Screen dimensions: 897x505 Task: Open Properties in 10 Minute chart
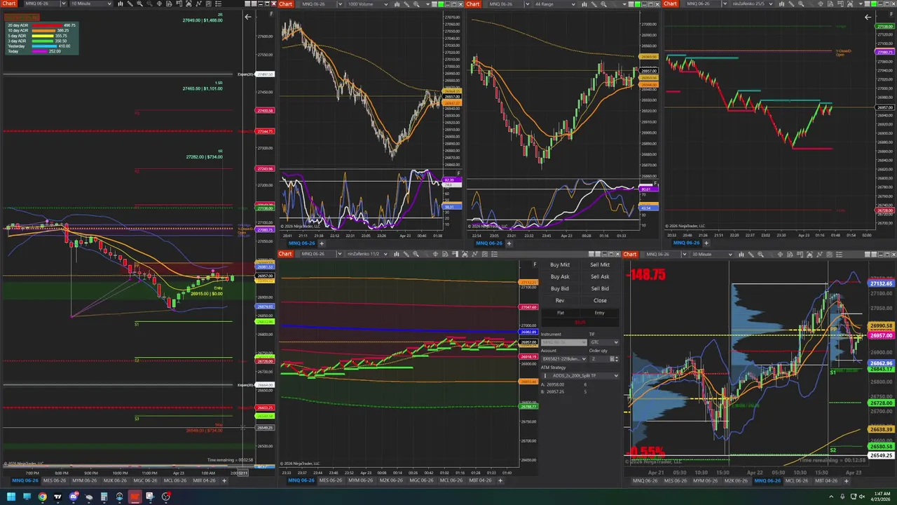[x=218, y=4]
